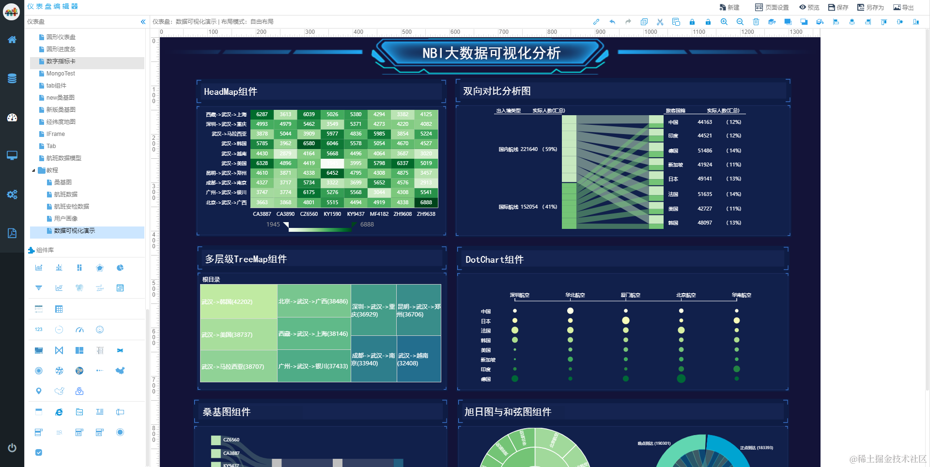Click the align top icon in toolbar
930x467 pixels.
pos(884,22)
